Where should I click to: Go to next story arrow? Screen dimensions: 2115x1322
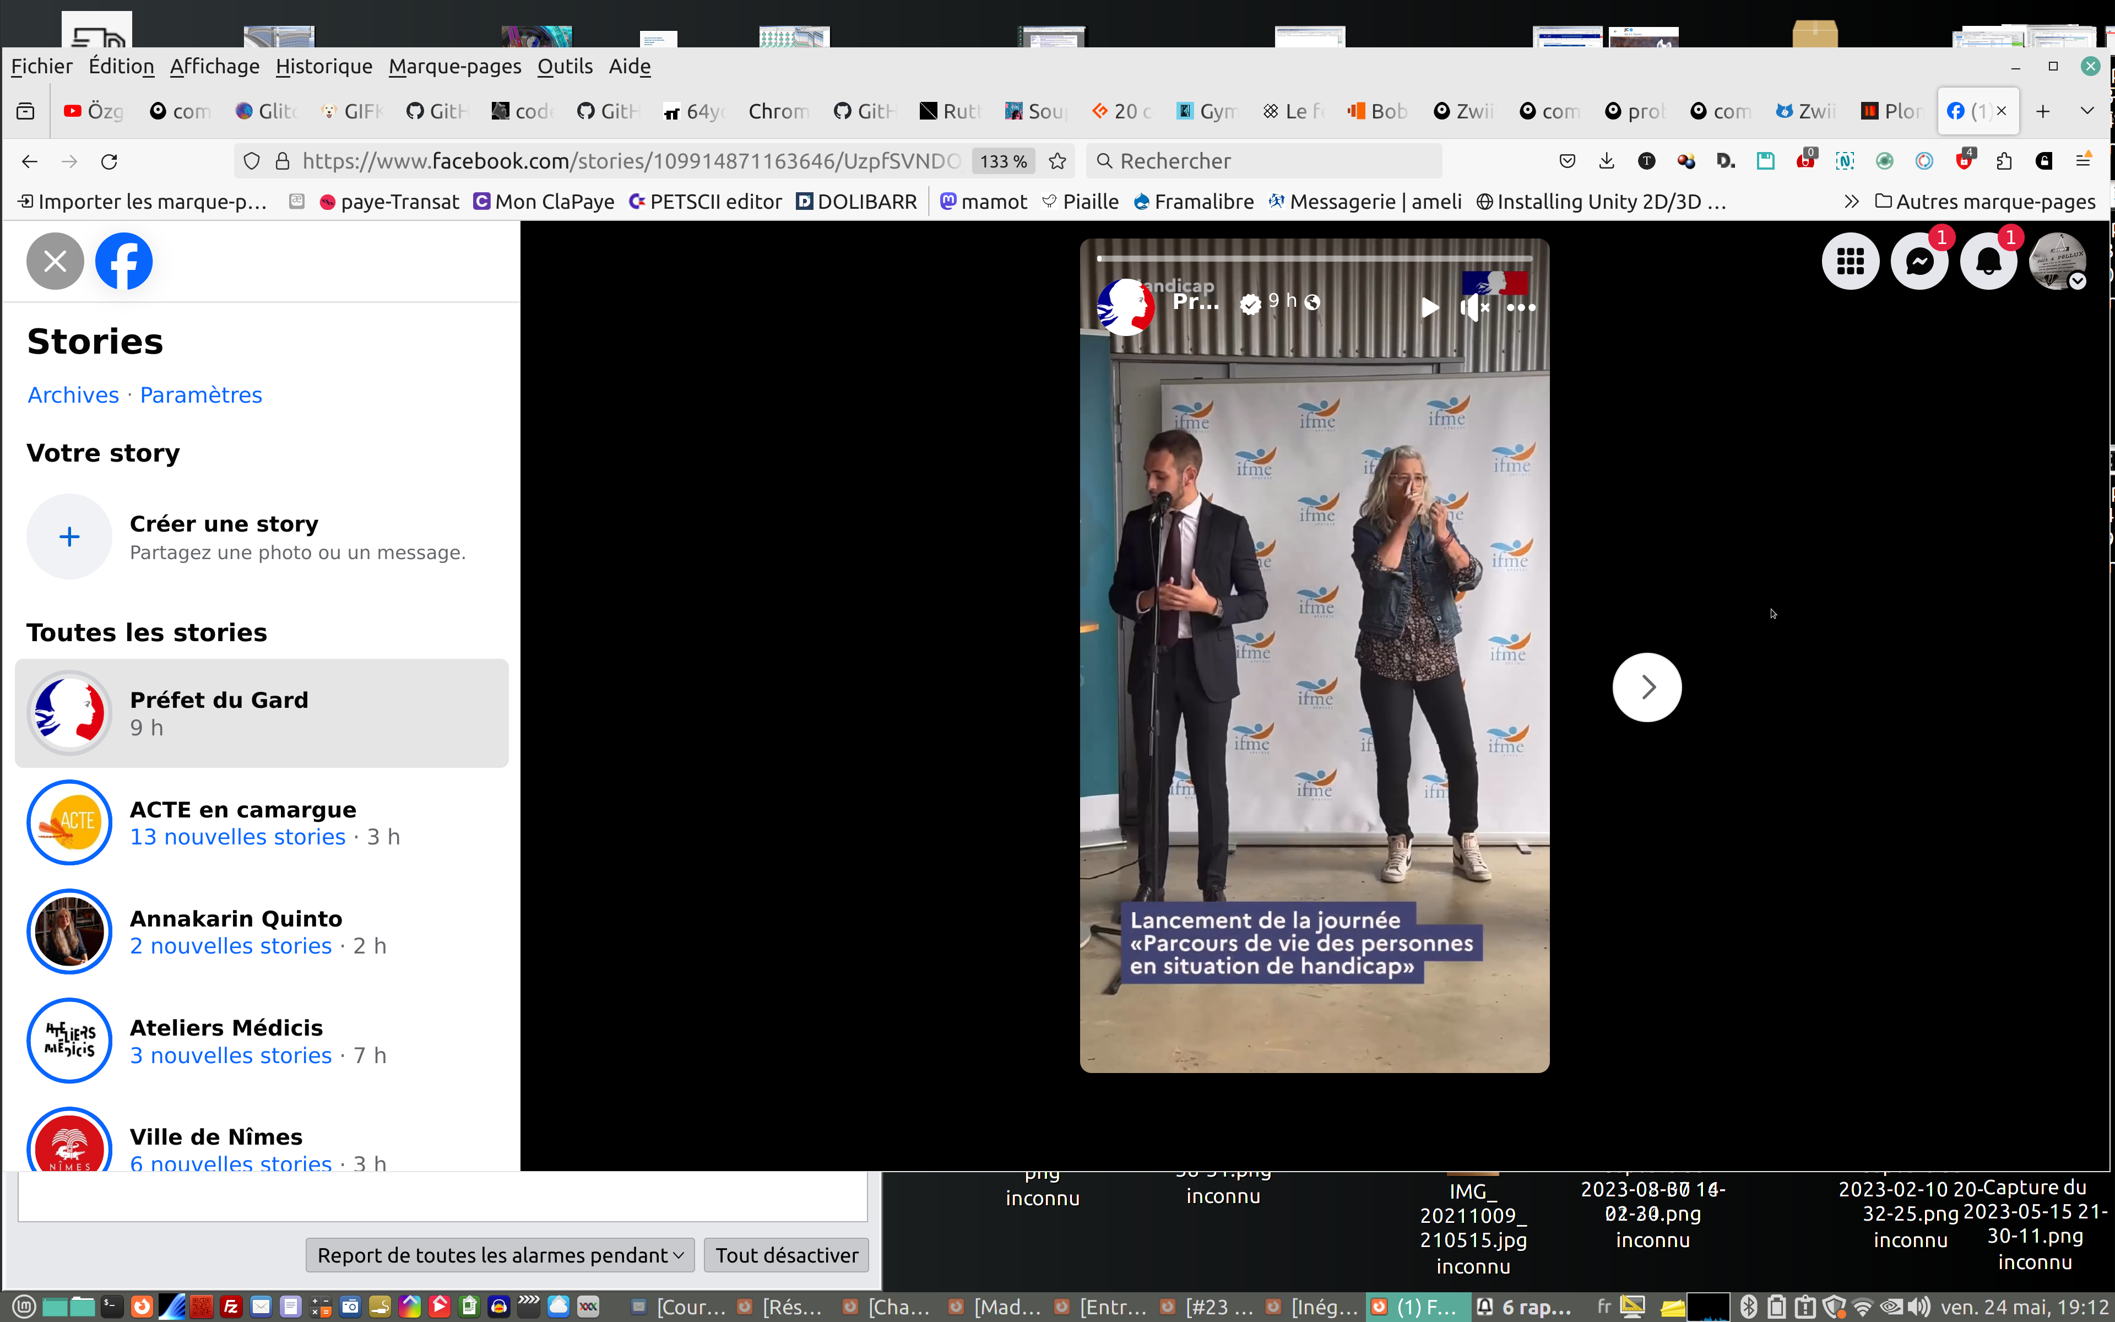1646,687
